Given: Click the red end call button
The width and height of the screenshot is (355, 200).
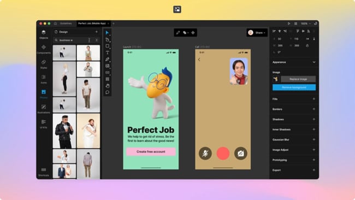Looking at the screenshot, I should point(223,154).
